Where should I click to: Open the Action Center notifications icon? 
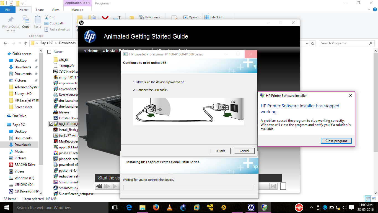pyautogui.click(x=351, y=207)
